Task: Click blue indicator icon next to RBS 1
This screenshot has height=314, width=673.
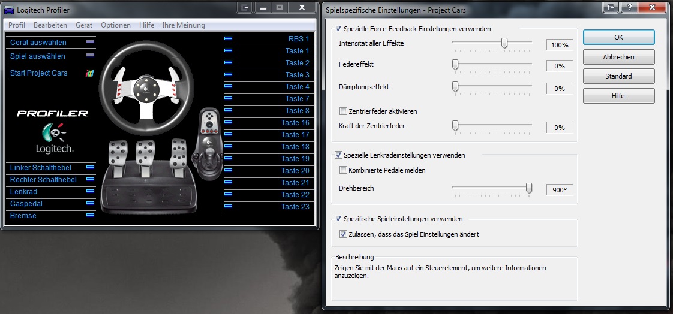Action: tap(229, 38)
